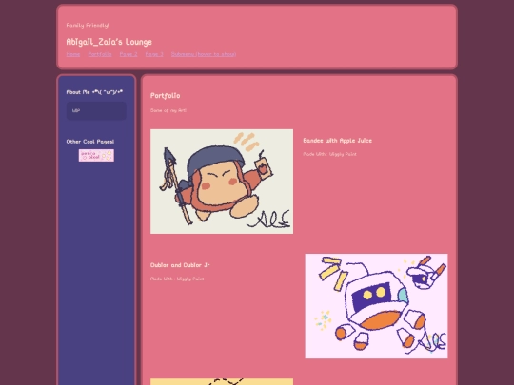Click Made With Wiggly Paint under Bandee

tap(329, 154)
